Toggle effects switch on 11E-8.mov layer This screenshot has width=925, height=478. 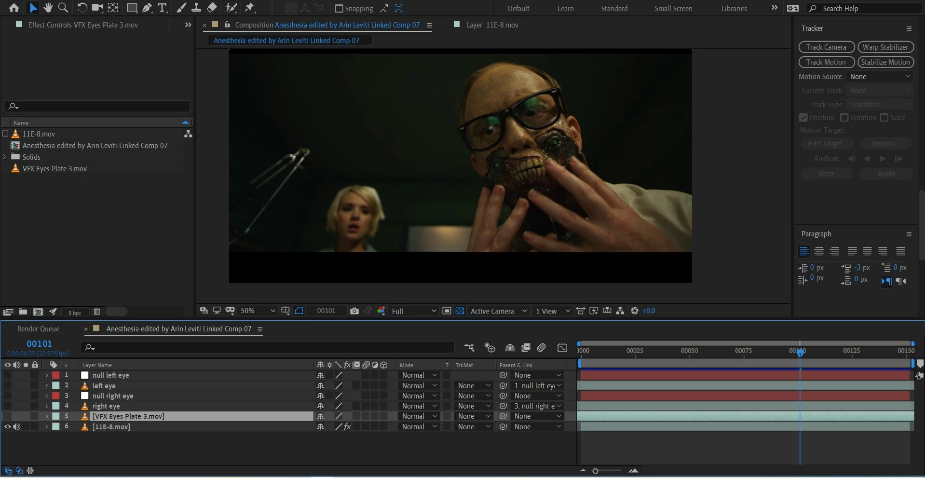click(x=347, y=426)
